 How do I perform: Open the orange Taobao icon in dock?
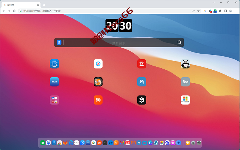pyautogui.click(x=99, y=143)
